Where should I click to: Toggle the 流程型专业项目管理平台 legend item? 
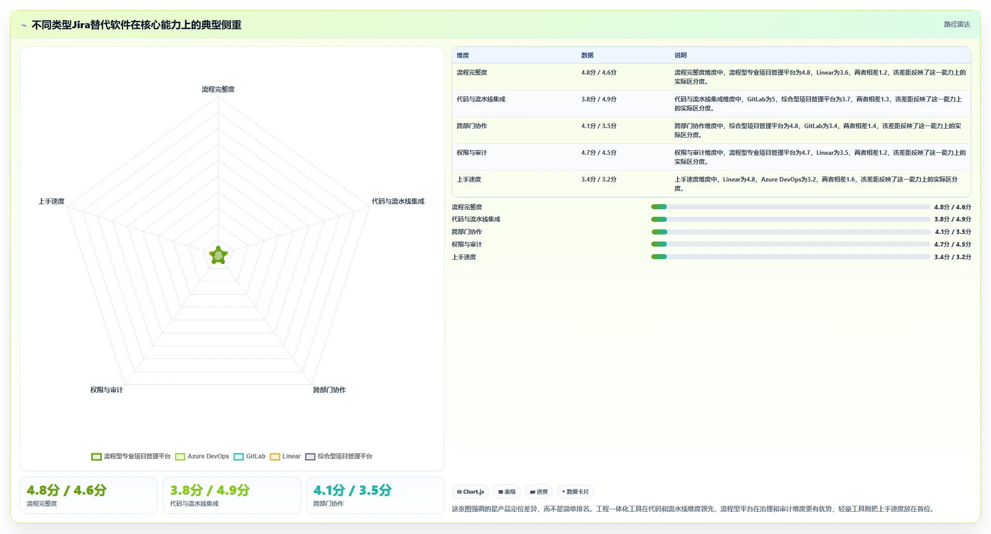pyautogui.click(x=131, y=456)
